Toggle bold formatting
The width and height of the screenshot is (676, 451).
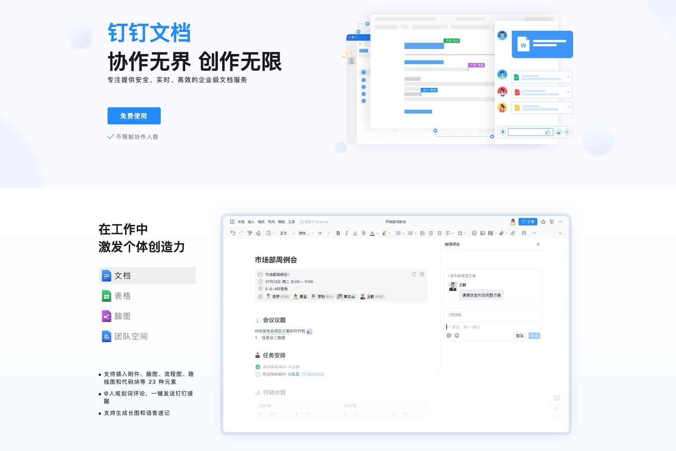(x=338, y=233)
